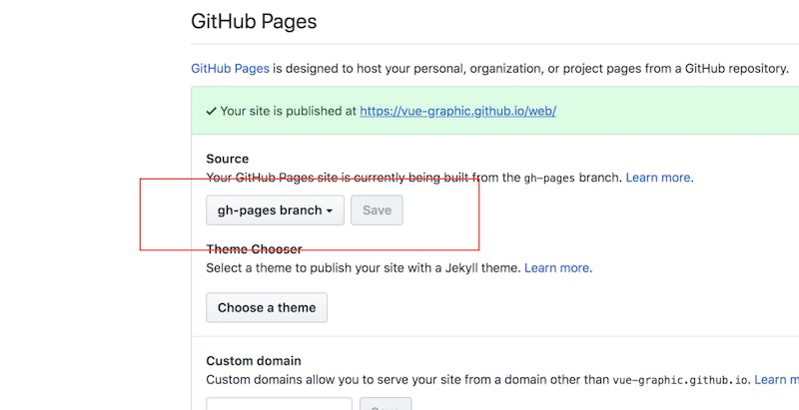Image resolution: width=799 pixels, height=410 pixels.
Task: Expand the gh-pages branch source dropdown
Action: click(275, 210)
